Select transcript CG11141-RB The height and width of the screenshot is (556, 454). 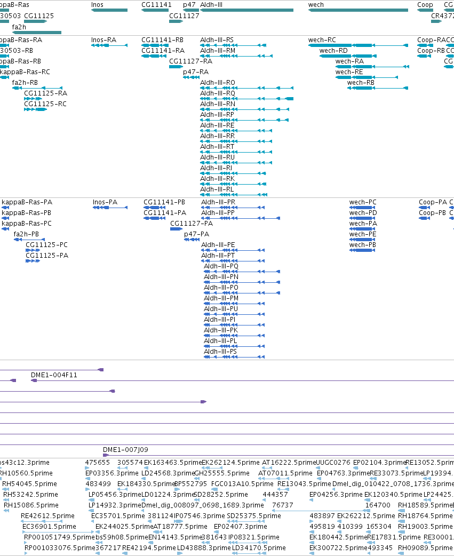(155, 45)
